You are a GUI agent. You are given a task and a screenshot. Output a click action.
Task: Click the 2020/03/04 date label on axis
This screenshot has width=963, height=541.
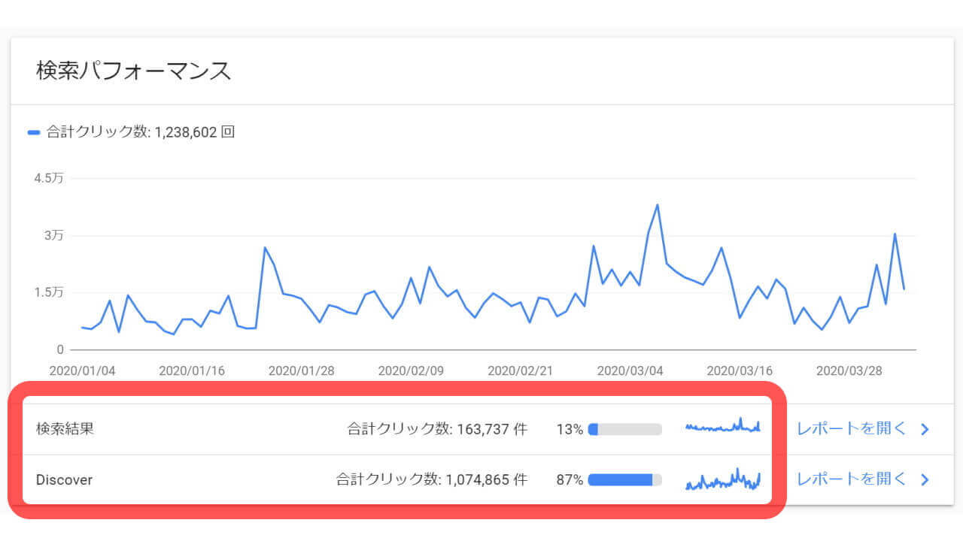coord(630,371)
